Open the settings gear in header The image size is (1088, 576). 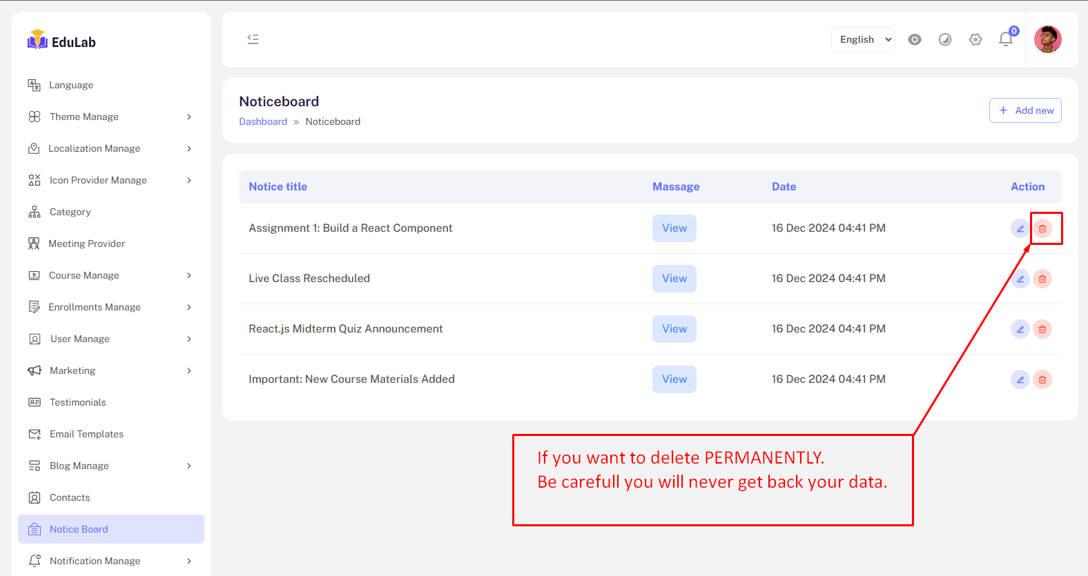(975, 39)
